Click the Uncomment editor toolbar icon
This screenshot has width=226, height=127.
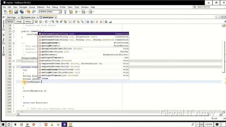pyautogui.click(x=111, y=22)
